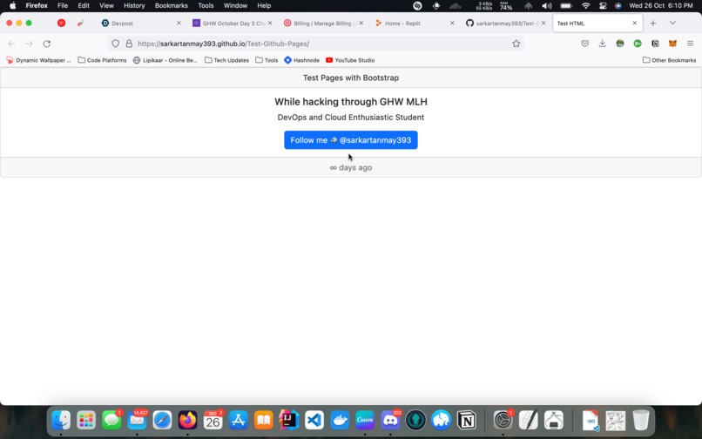Expand the Tech Updates bookmark folder

(x=226, y=60)
